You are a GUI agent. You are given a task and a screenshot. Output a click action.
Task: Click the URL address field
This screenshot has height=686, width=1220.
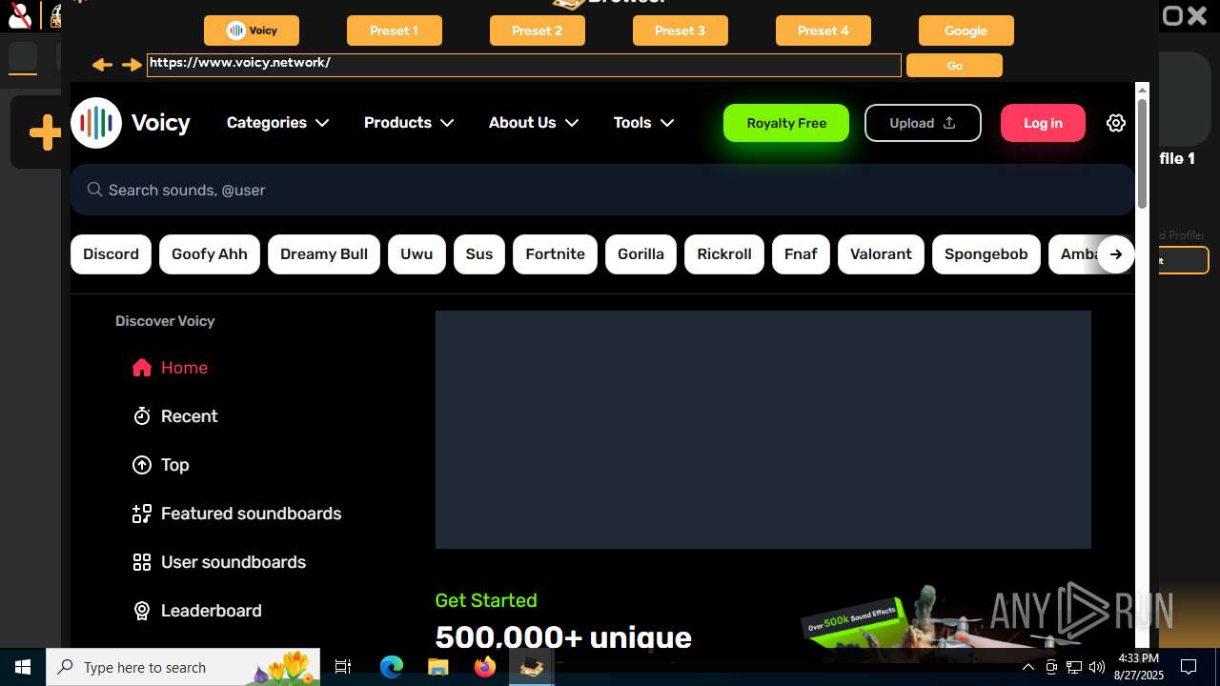[524, 65]
